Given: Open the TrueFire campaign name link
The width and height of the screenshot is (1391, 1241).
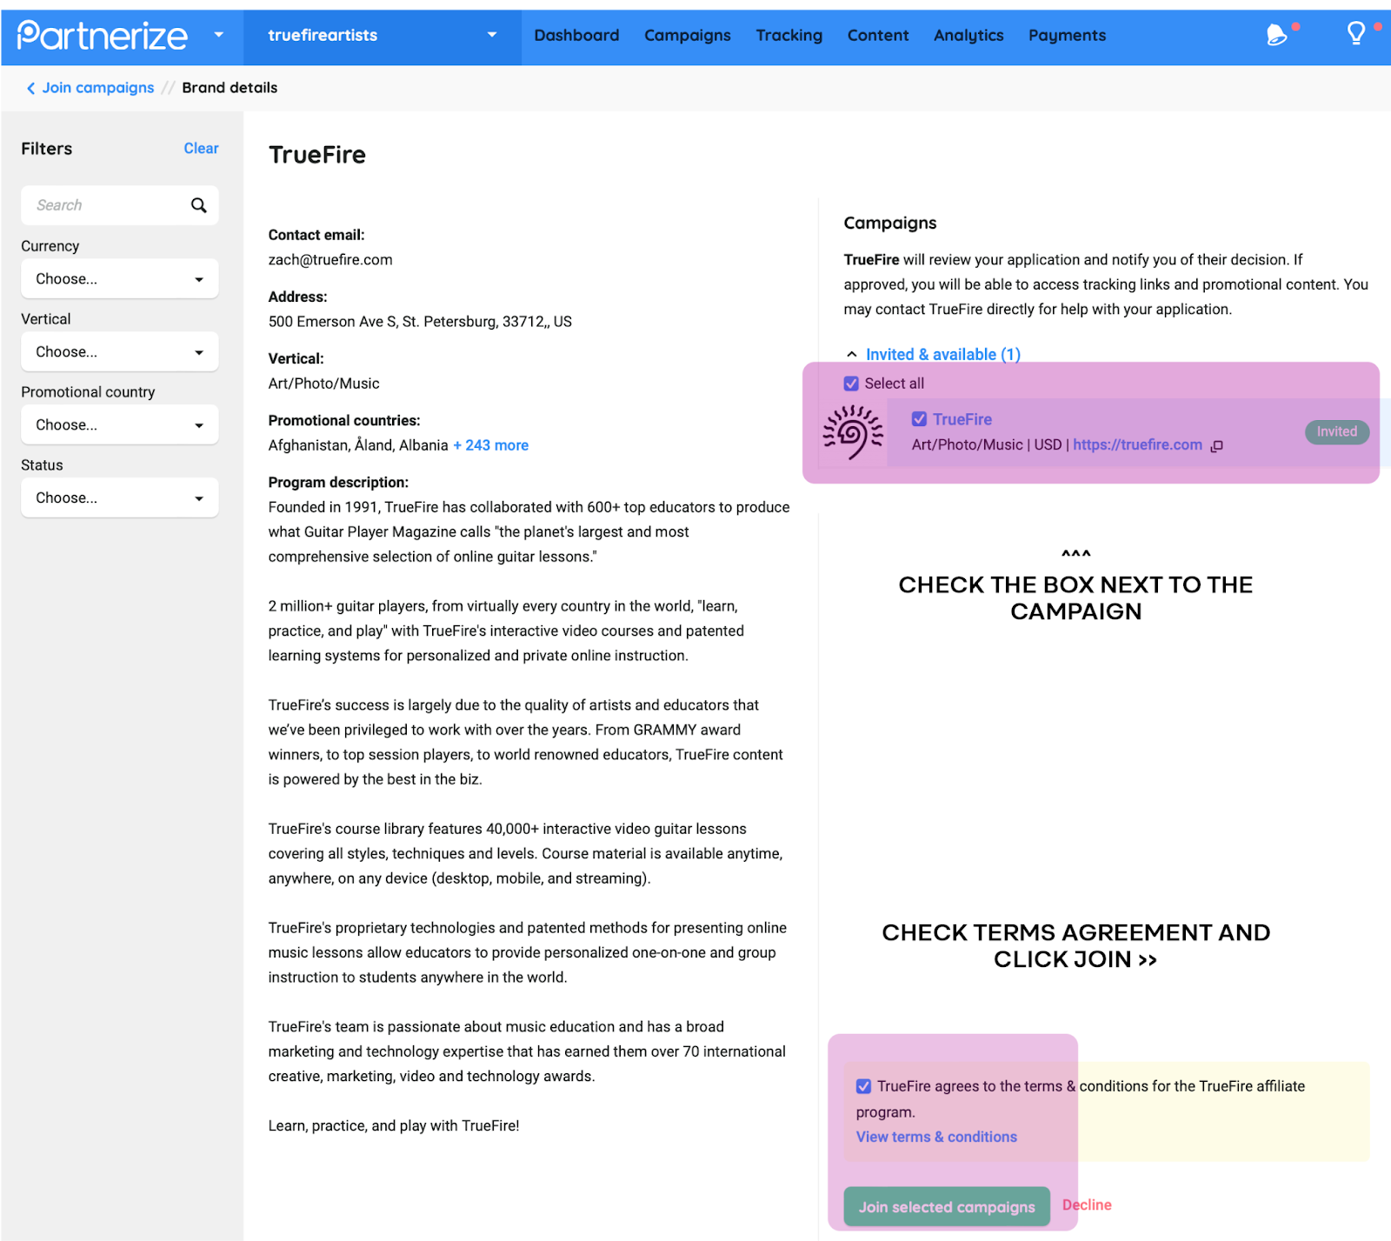Looking at the screenshot, I should pos(962,419).
